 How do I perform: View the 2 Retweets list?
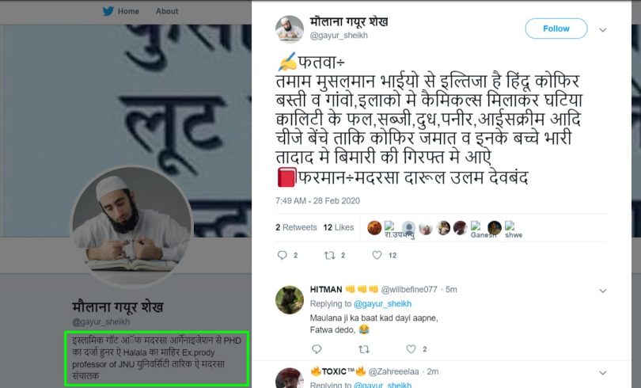tap(296, 227)
